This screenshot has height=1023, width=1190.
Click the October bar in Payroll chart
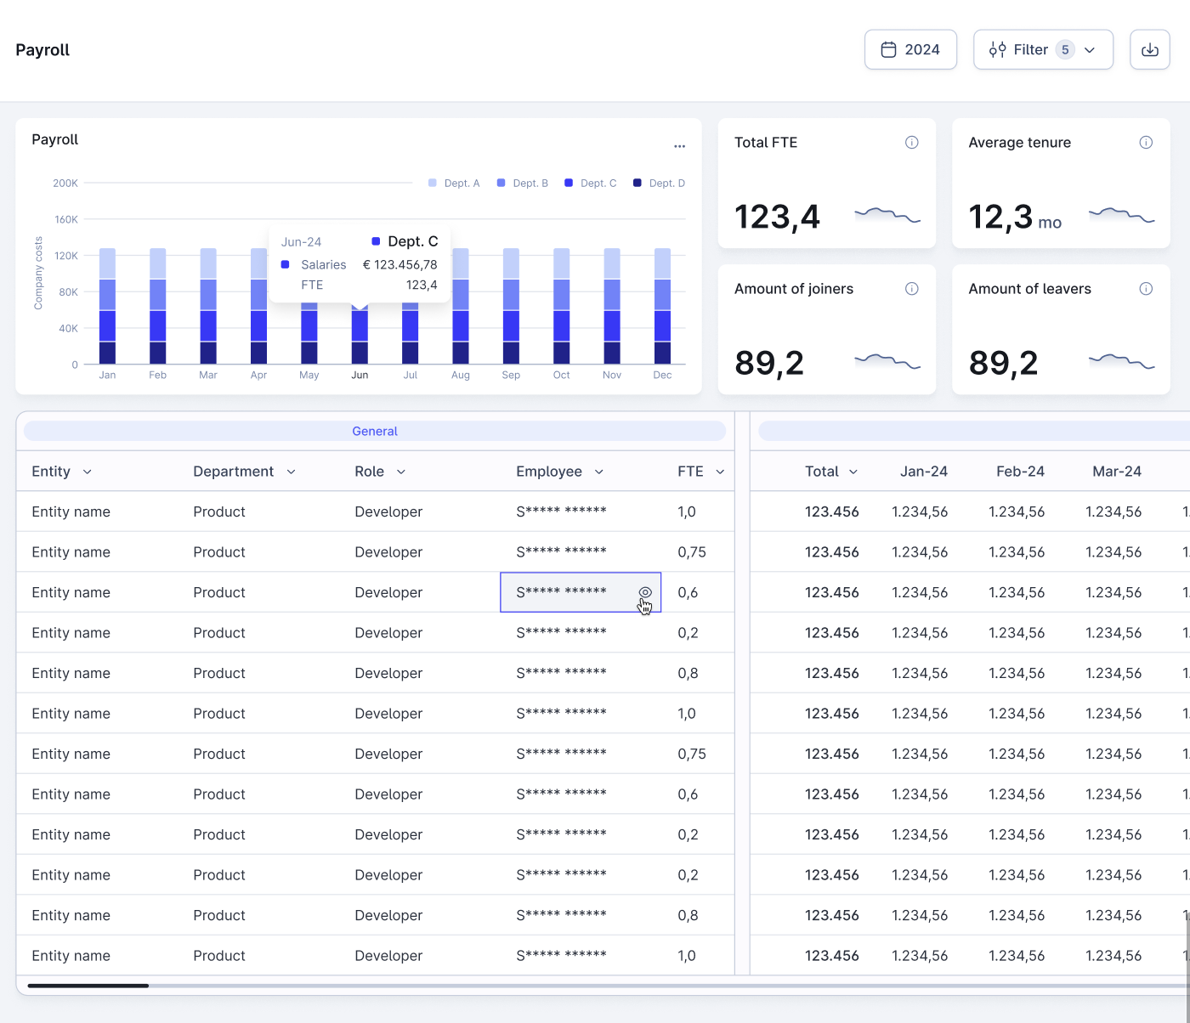click(562, 306)
